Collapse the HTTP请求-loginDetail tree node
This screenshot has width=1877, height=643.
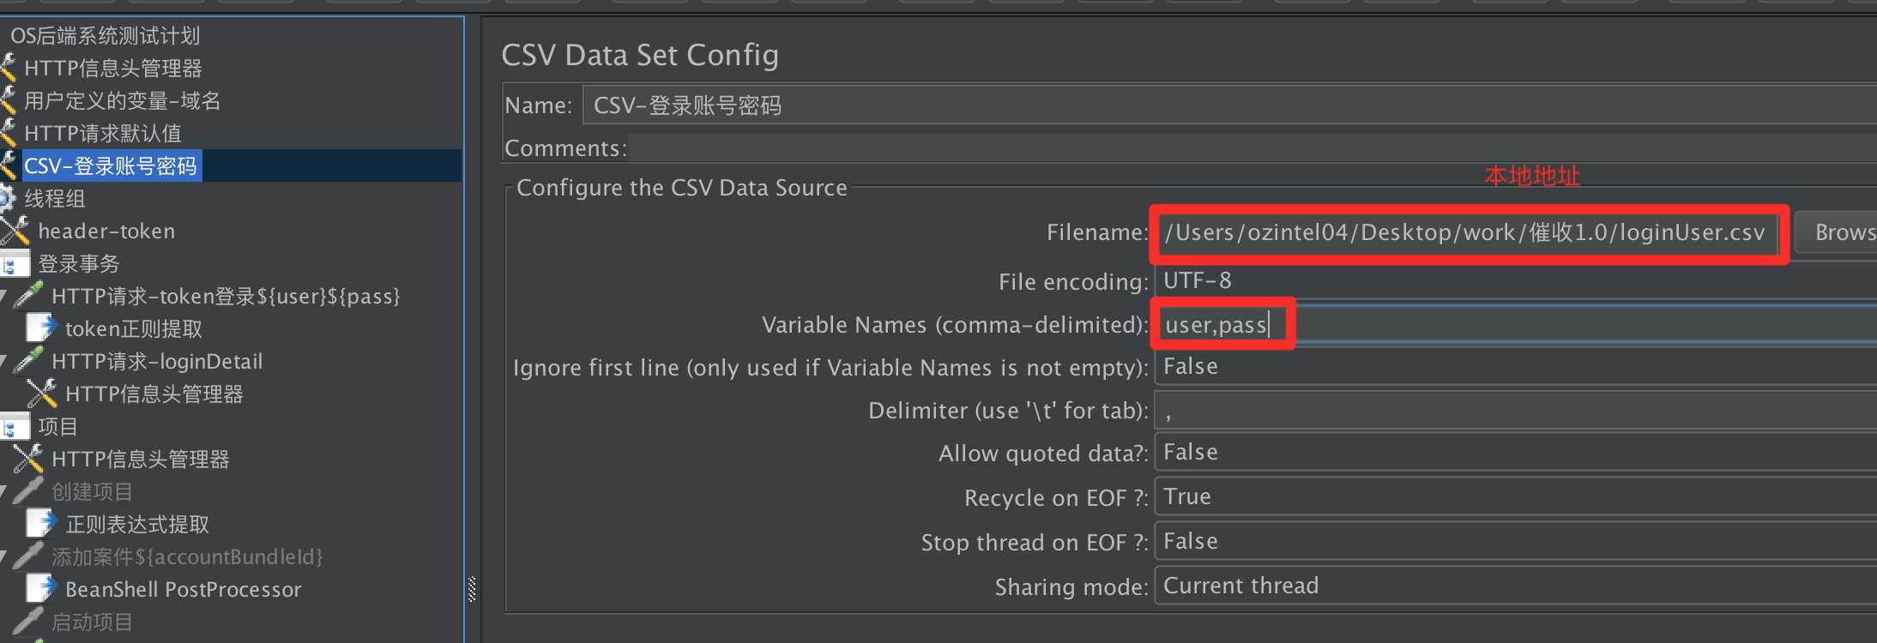(x=3, y=363)
